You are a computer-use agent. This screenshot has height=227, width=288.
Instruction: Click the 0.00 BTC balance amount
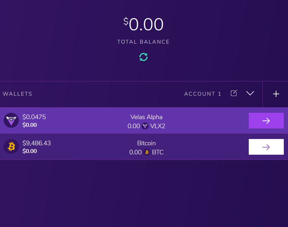point(136,152)
